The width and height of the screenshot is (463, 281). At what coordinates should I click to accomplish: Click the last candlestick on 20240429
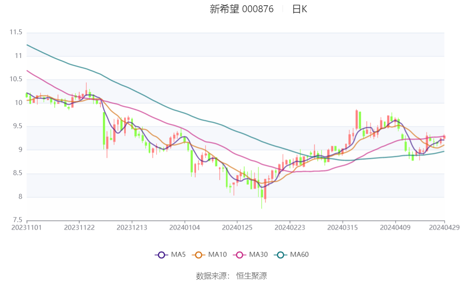444,137
